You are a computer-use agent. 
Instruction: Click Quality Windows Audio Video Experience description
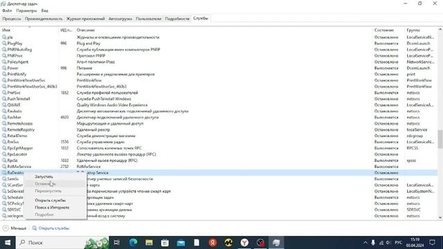tap(112, 104)
